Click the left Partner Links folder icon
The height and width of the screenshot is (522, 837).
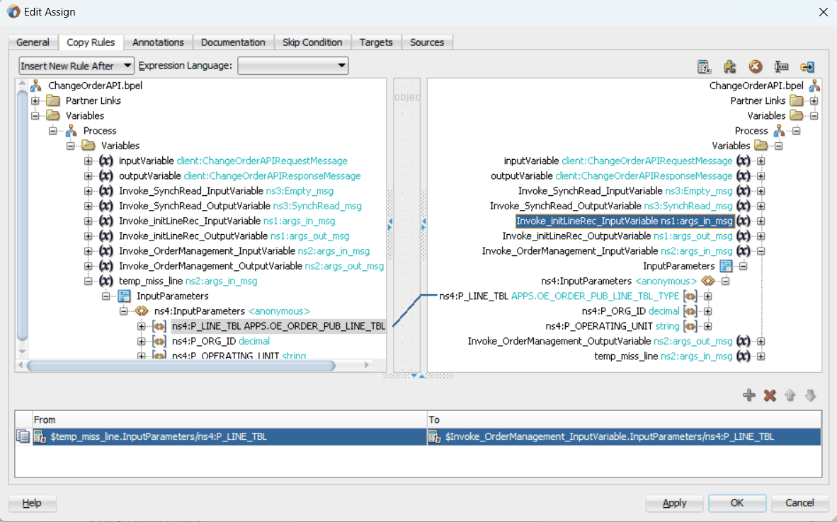pyautogui.click(x=53, y=100)
